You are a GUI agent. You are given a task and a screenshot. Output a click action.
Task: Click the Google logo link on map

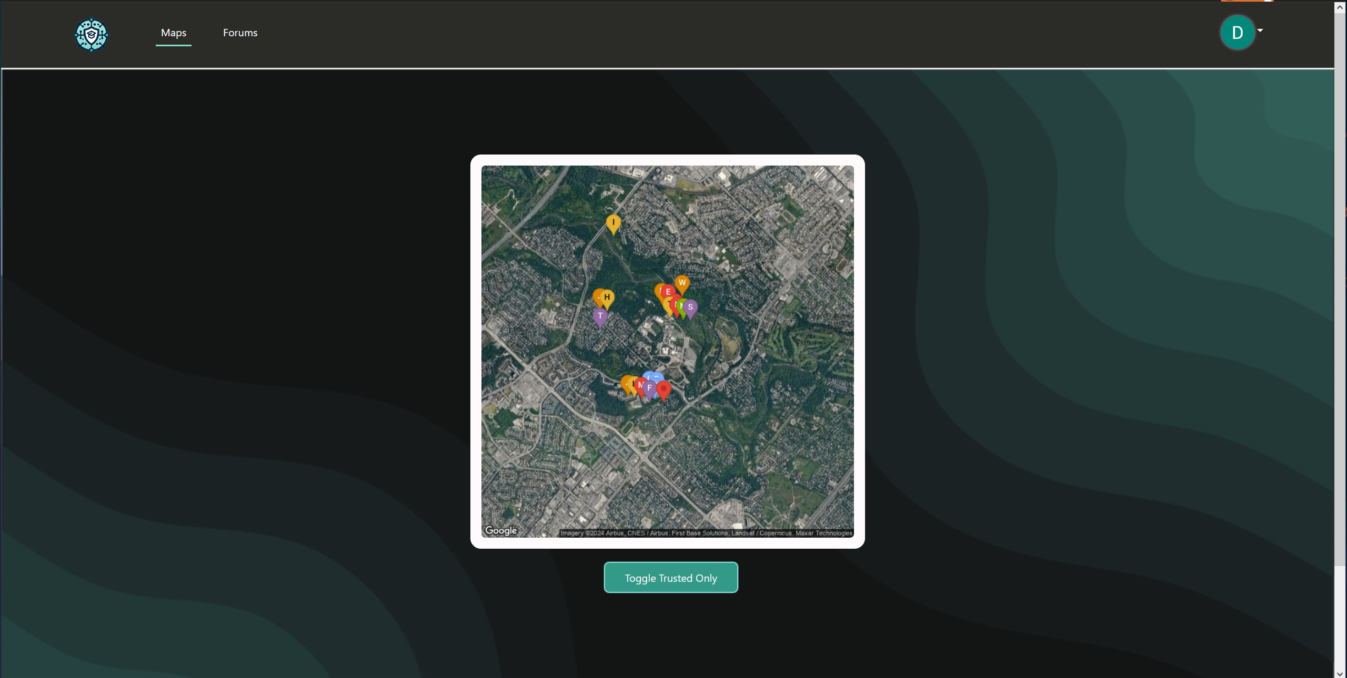[500, 530]
